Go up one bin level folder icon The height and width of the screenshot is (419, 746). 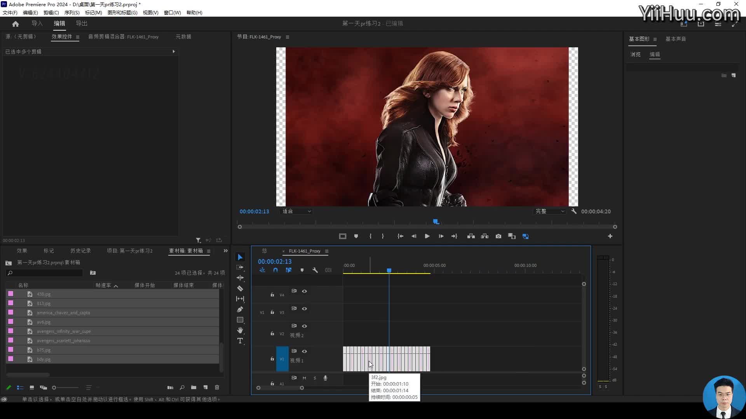click(9, 263)
